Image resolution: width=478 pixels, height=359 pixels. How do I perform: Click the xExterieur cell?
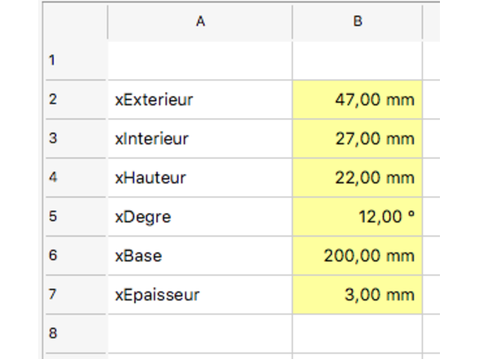[199, 100]
